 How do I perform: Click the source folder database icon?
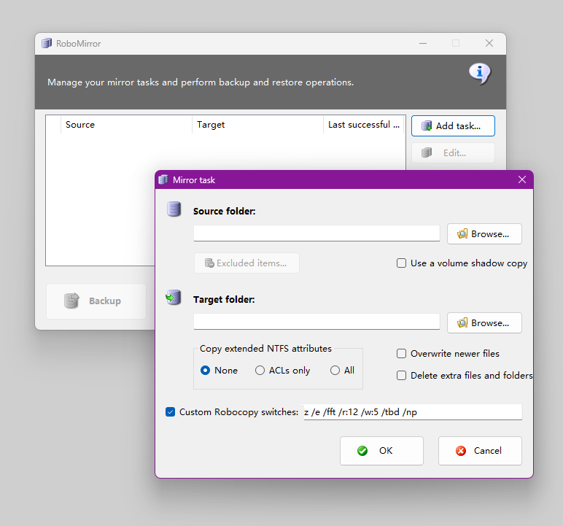click(174, 210)
